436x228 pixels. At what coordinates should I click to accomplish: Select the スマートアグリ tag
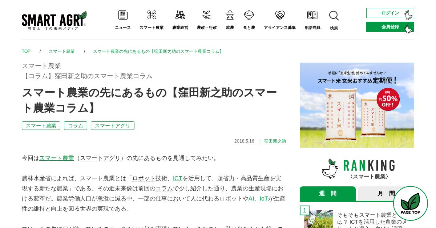coord(113,126)
